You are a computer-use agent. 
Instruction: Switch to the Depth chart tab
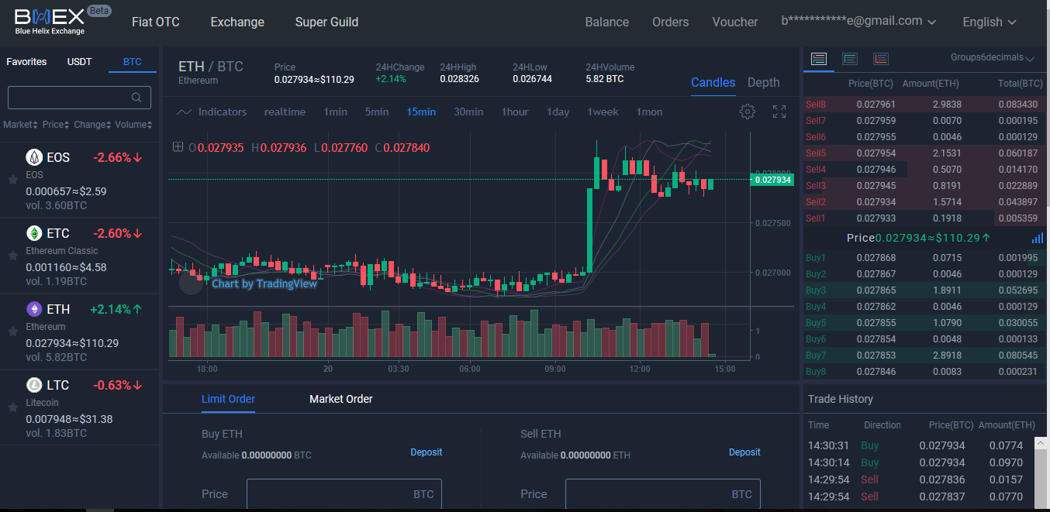[763, 82]
